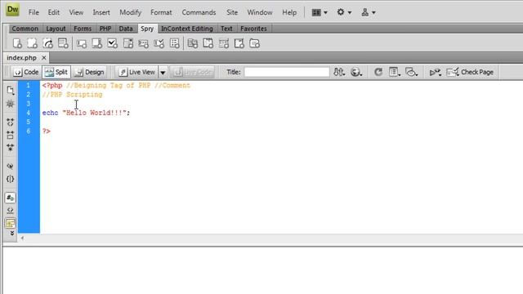Insert a Spry Data Set

tap(17, 43)
